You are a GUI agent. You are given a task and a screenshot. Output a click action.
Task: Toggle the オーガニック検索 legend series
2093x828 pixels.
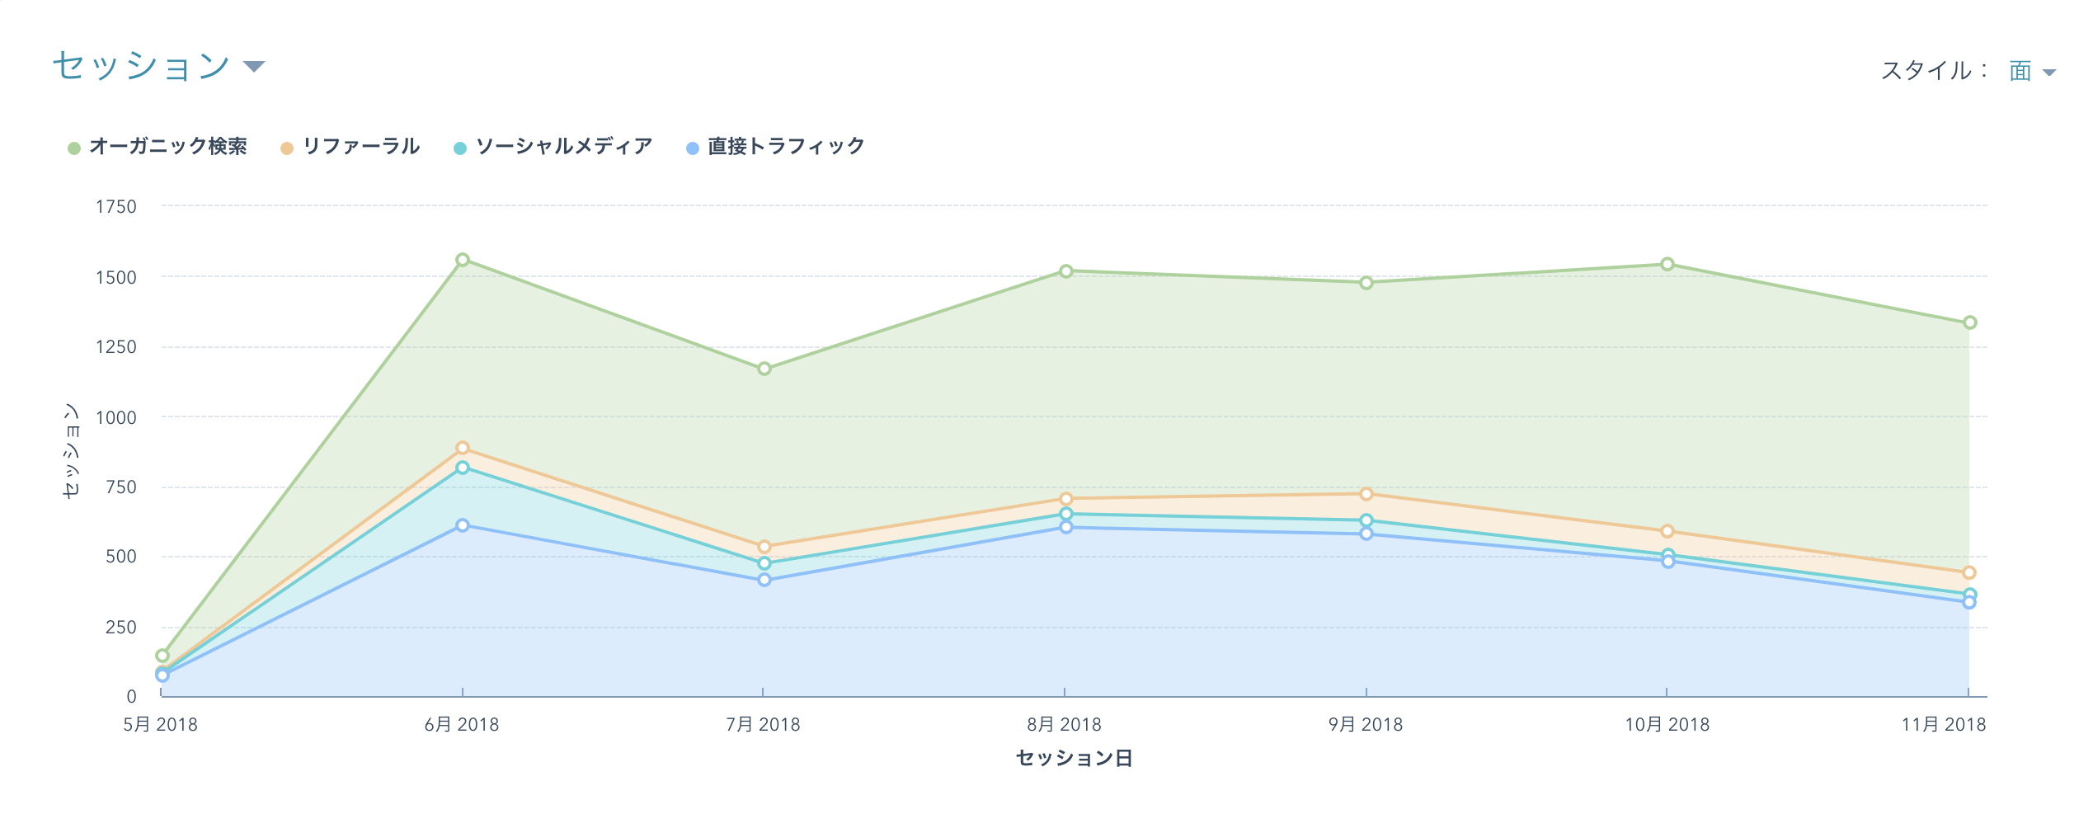(x=167, y=147)
